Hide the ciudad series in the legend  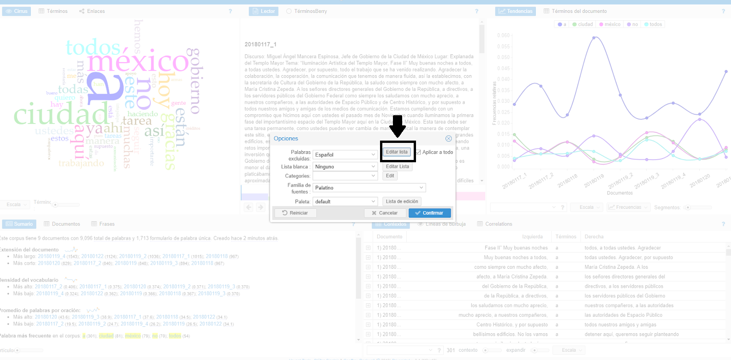click(582, 24)
